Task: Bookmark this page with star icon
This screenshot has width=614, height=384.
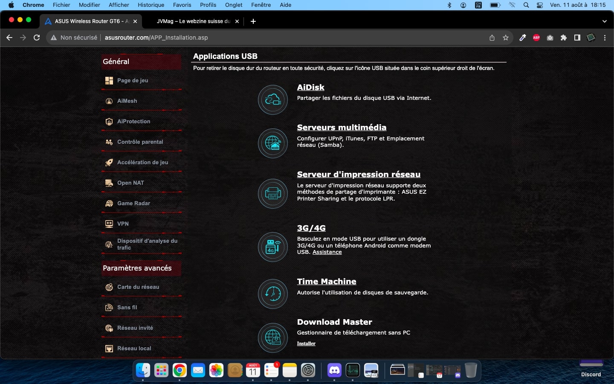Action: tap(506, 38)
